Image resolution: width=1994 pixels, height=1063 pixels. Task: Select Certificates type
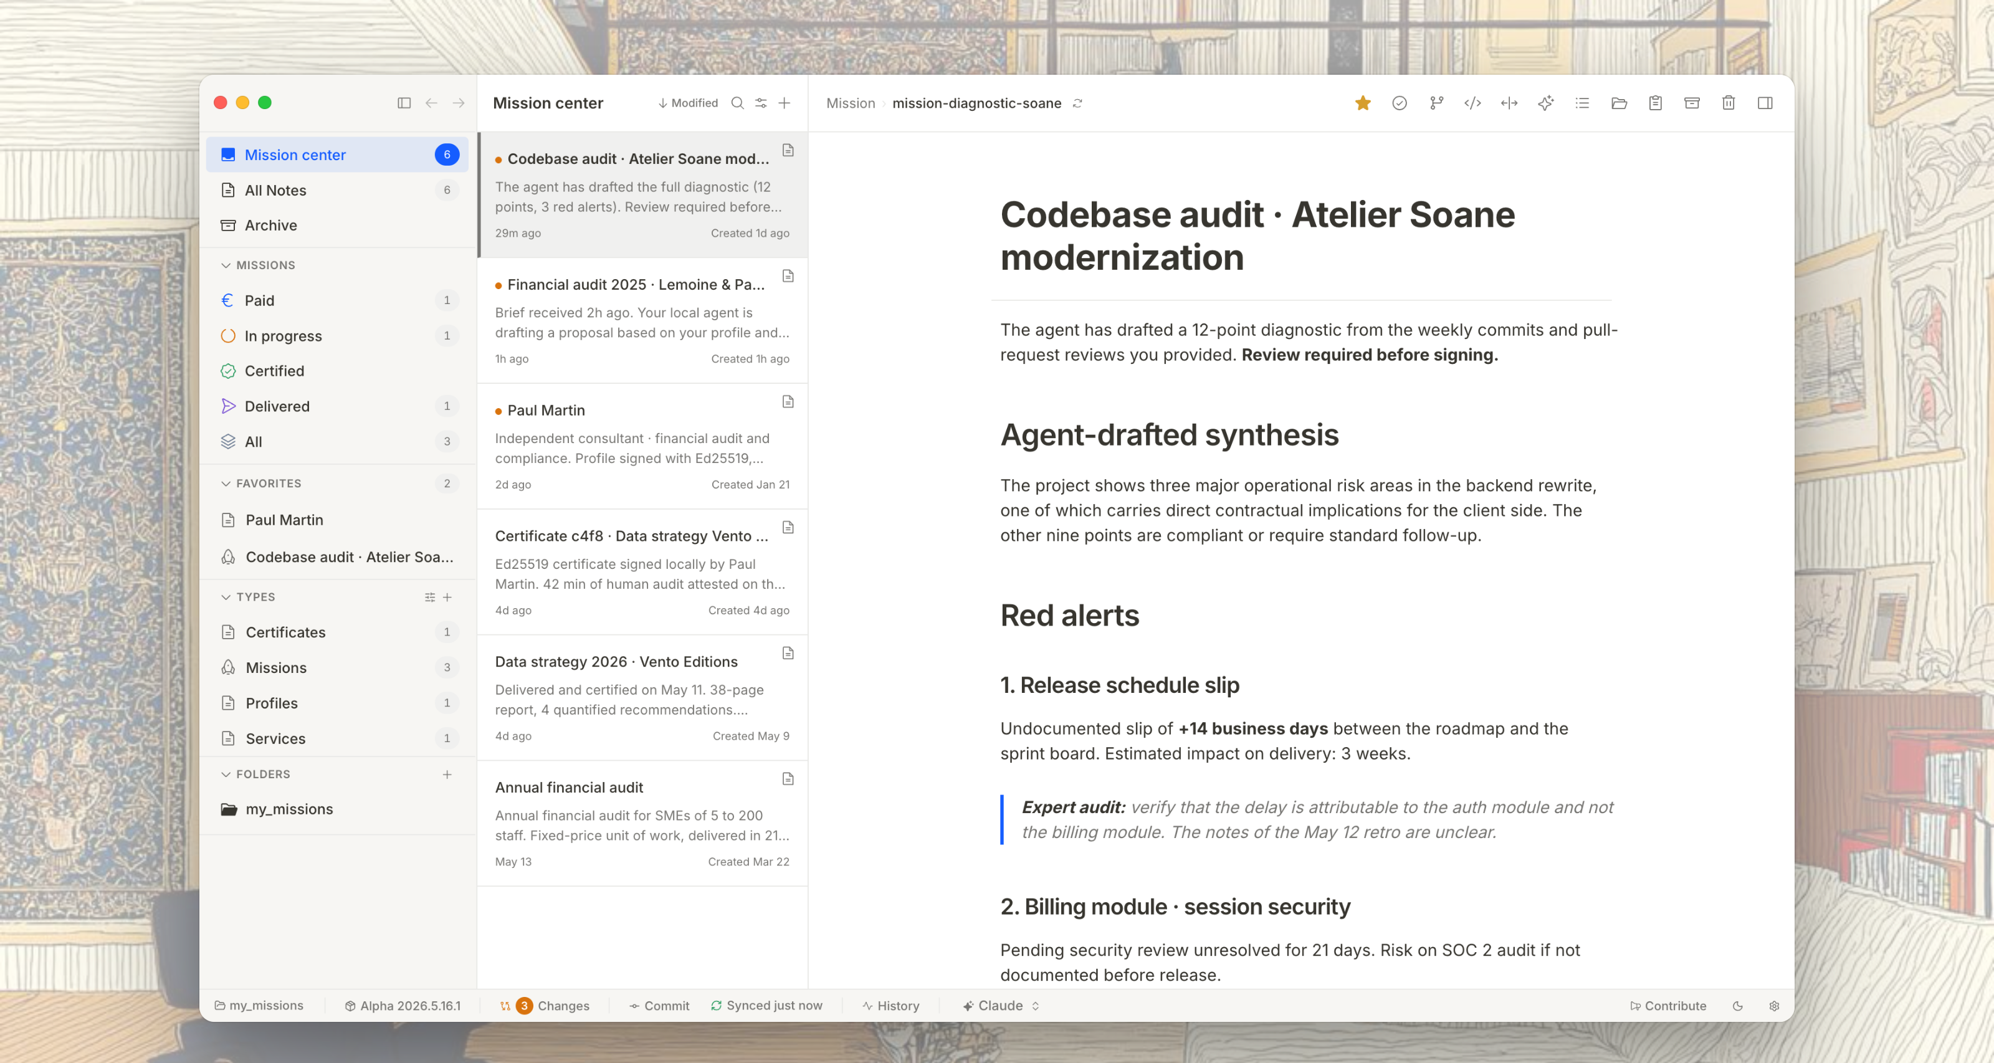tap(336, 632)
